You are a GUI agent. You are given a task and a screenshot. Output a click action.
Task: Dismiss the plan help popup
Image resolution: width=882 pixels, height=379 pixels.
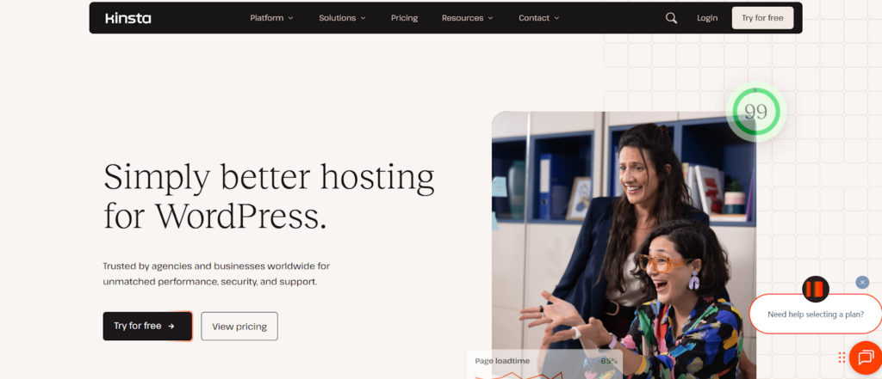pyautogui.click(x=862, y=283)
